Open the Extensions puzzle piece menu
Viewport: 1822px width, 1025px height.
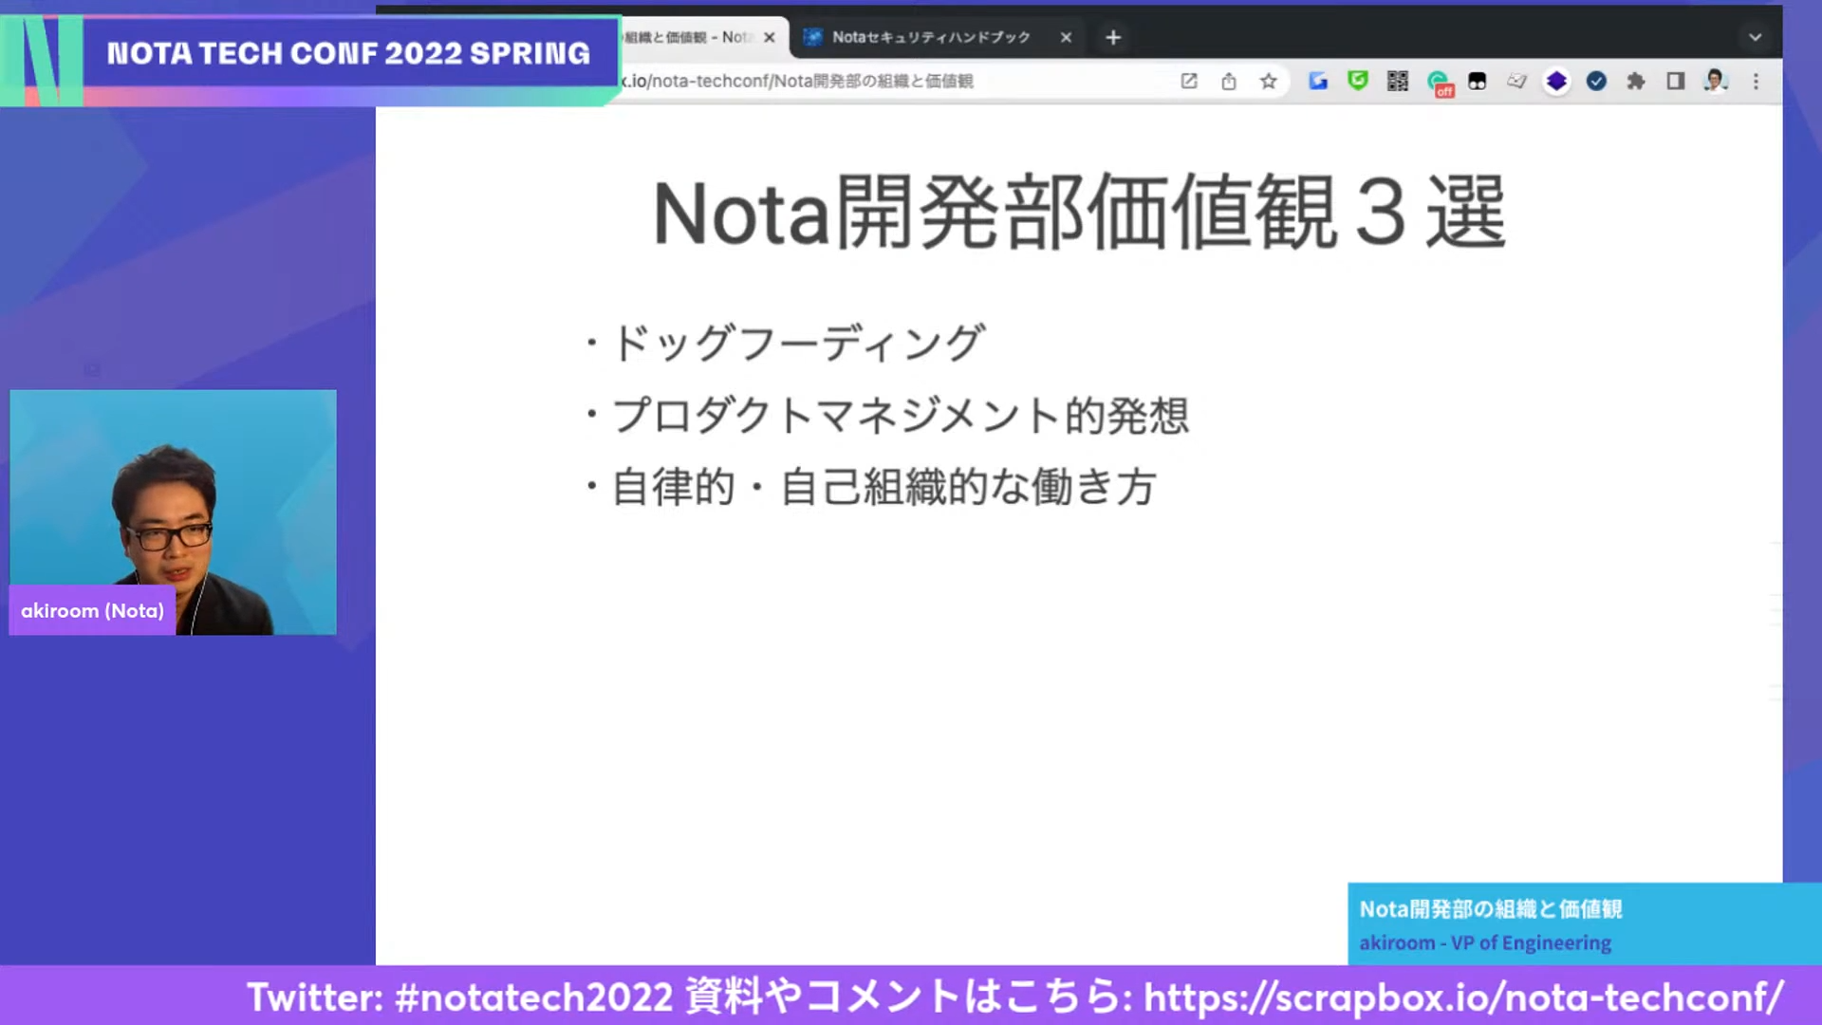1636,82
